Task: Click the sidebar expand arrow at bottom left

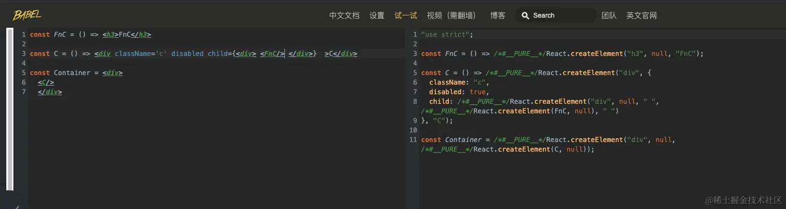Action: 17,207
